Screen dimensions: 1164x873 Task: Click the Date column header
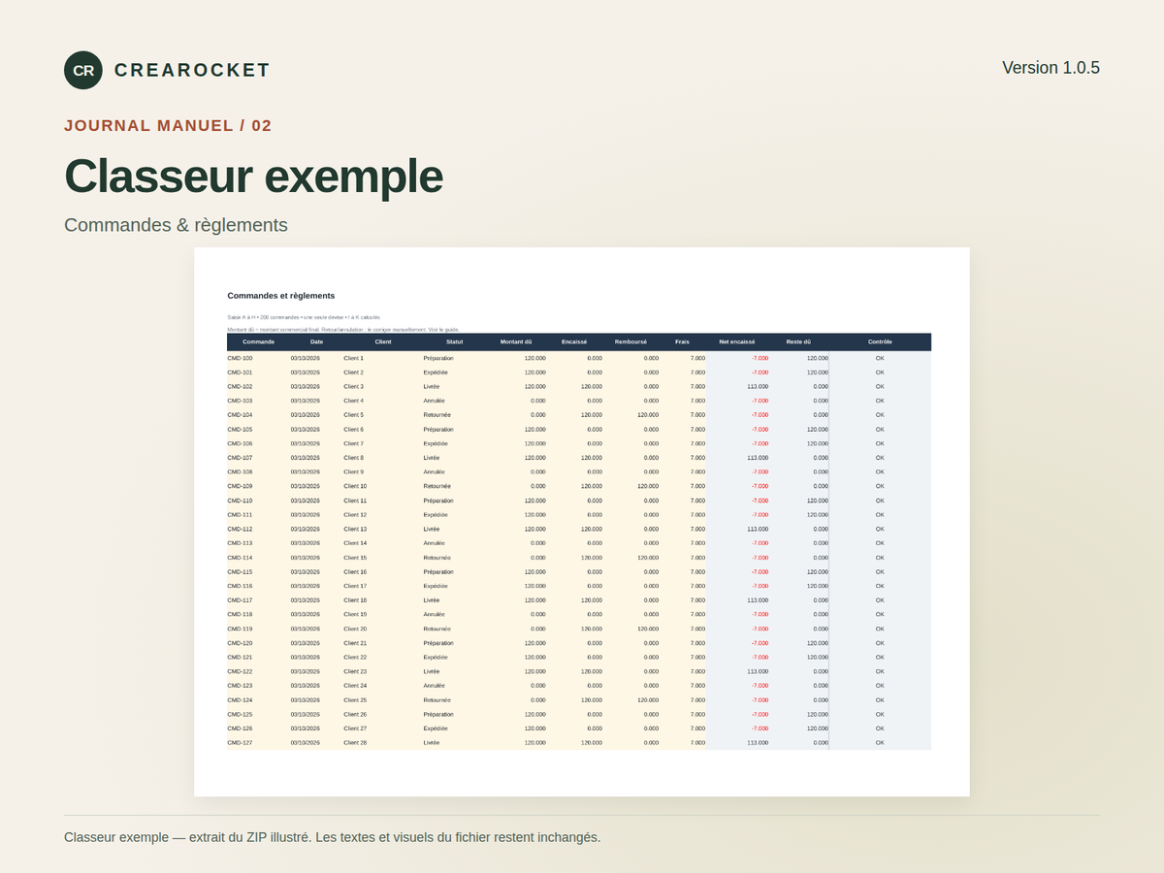point(317,341)
